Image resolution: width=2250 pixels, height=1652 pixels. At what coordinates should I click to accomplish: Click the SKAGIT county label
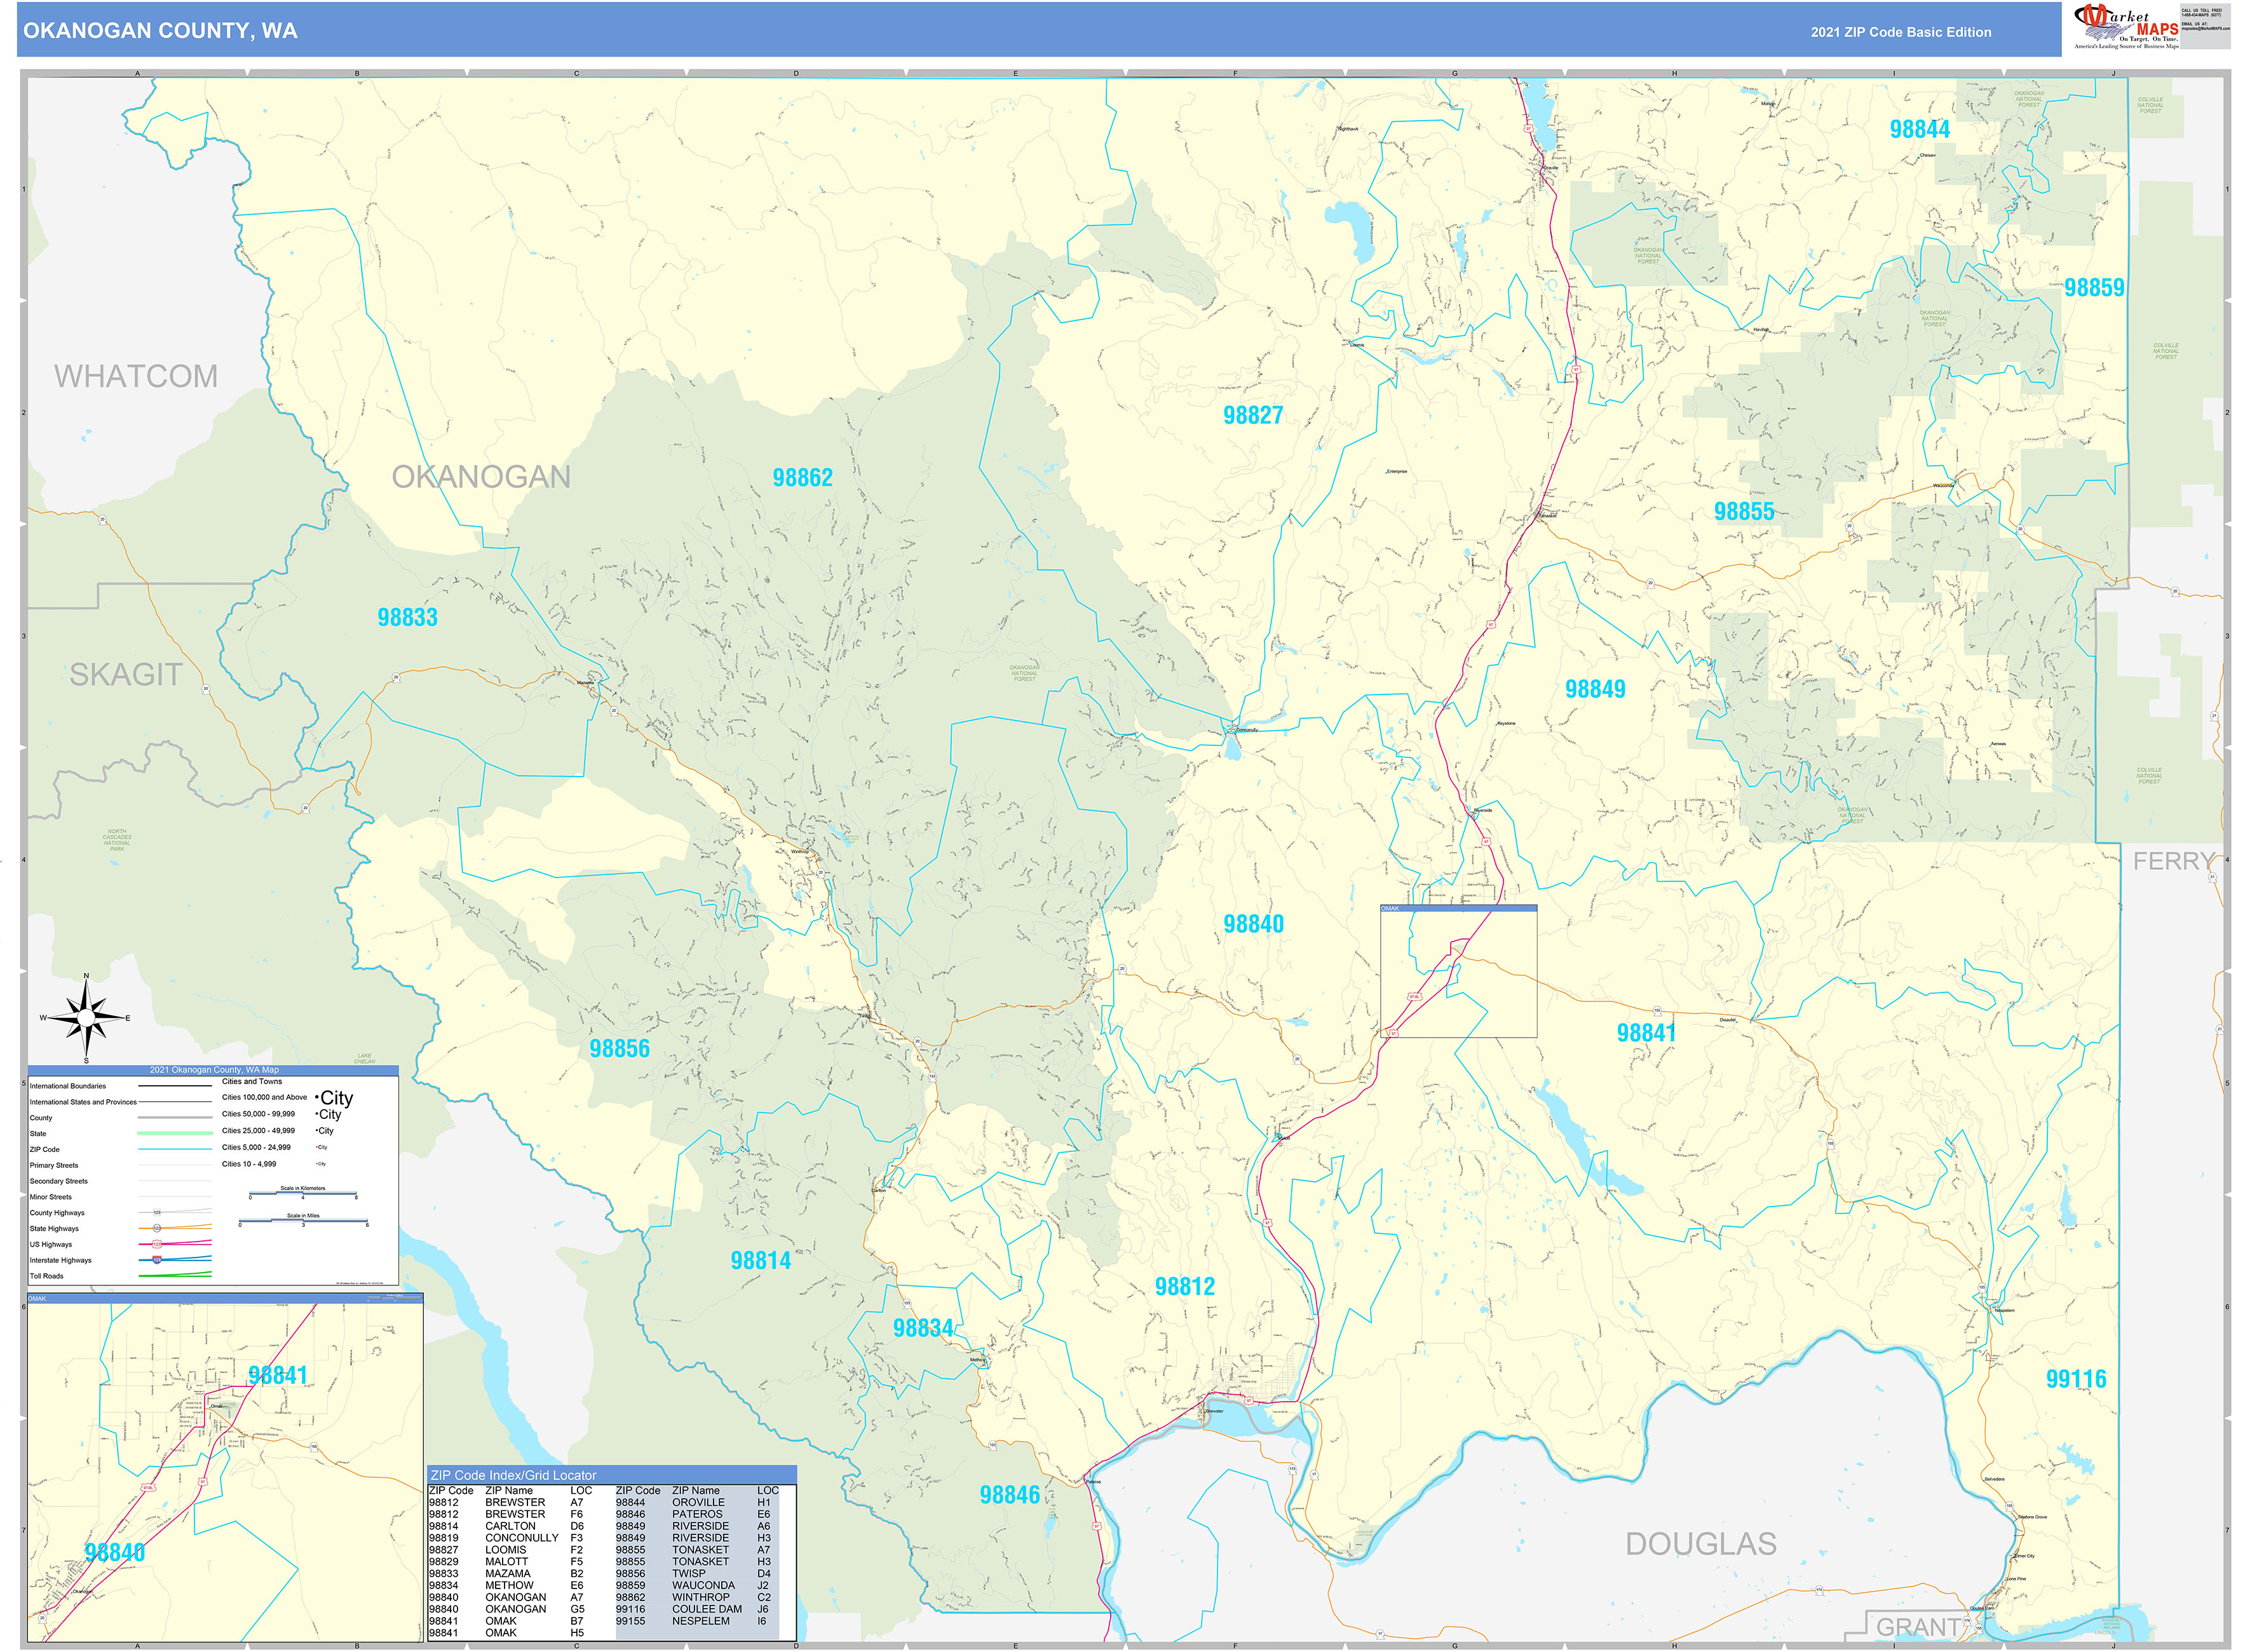click(126, 675)
